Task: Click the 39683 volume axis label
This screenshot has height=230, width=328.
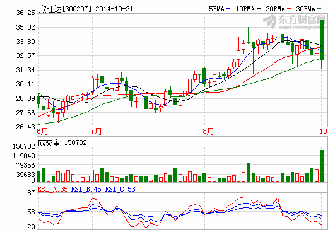Action: click(26, 175)
